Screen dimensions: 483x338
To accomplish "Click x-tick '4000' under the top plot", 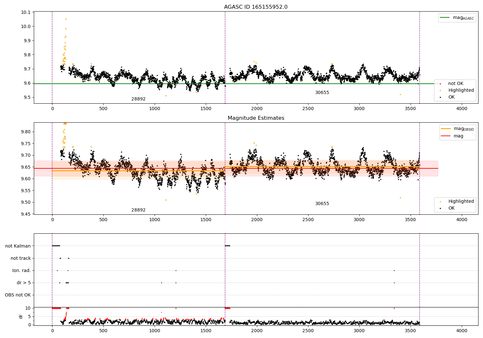I will click(462, 109).
